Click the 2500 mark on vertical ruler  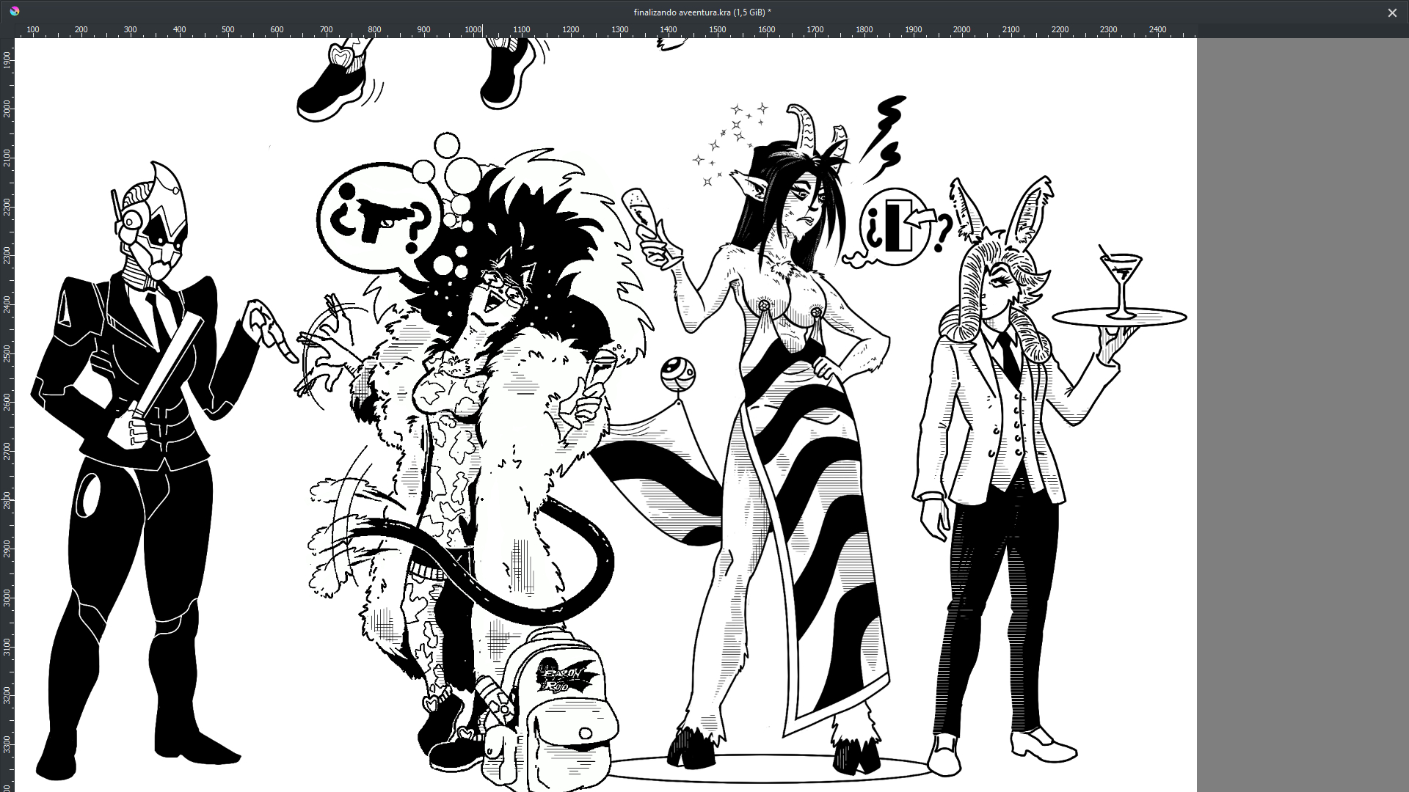point(7,353)
